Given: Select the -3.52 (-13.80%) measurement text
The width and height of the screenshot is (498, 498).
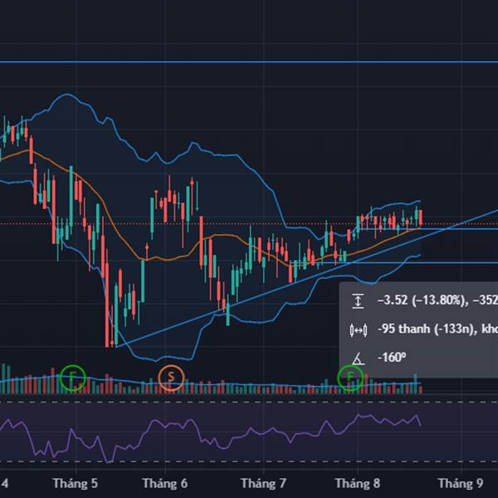Looking at the screenshot, I should coord(422,300).
